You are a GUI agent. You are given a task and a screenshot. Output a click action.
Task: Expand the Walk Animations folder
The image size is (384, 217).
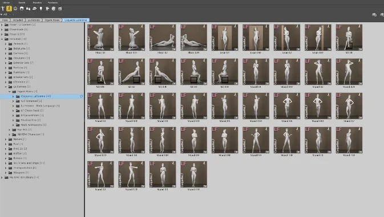pos(13,125)
